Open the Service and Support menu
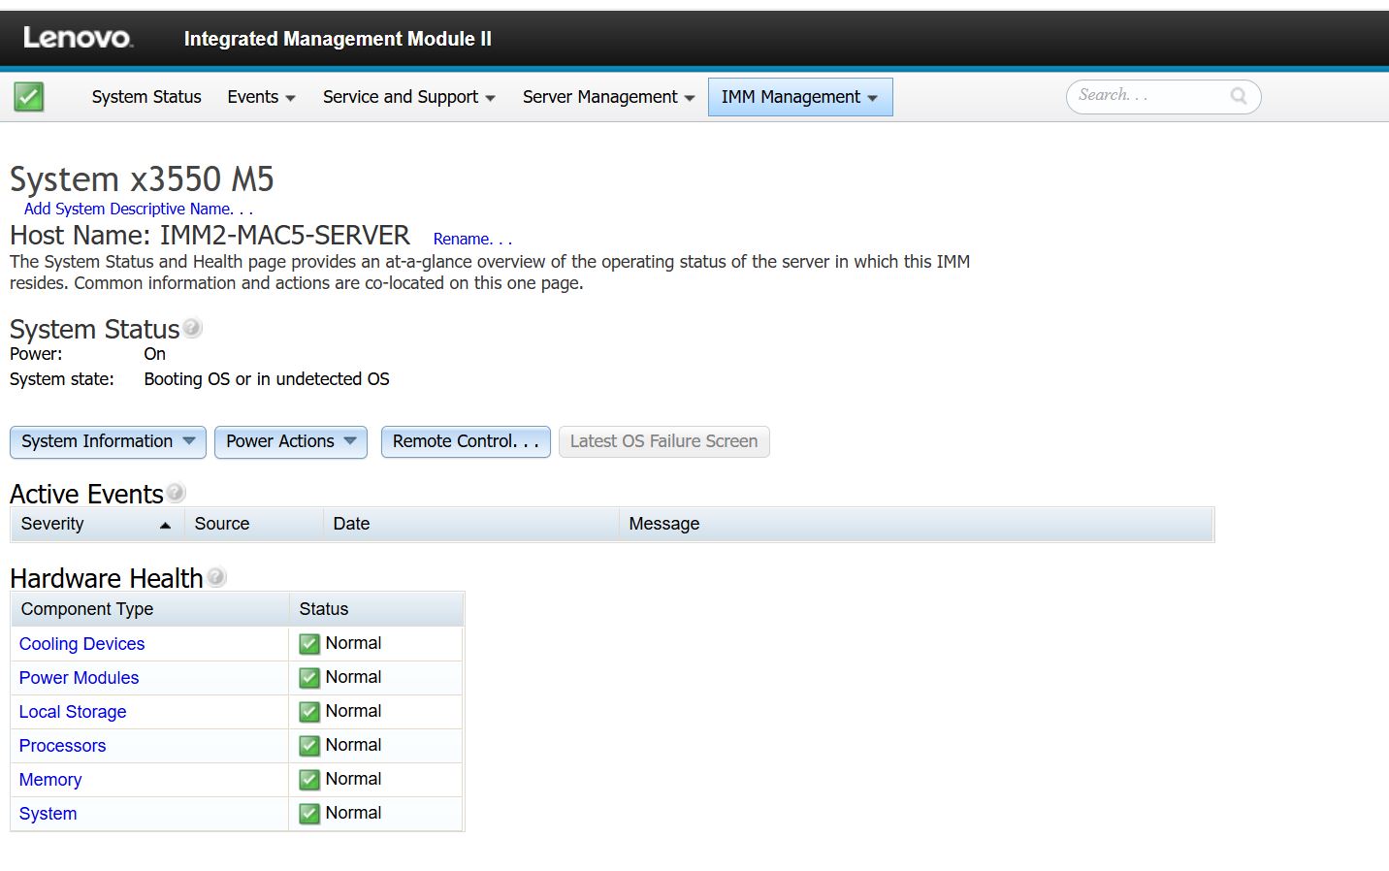Screen dimensions: 1389x871 pyautogui.click(x=408, y=97)
